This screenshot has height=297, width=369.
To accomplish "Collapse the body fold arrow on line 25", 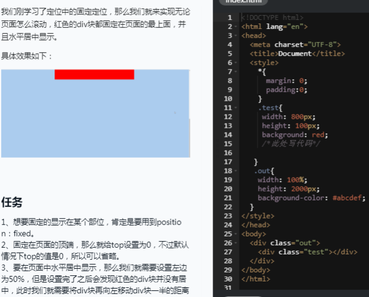I will (236, 234).
